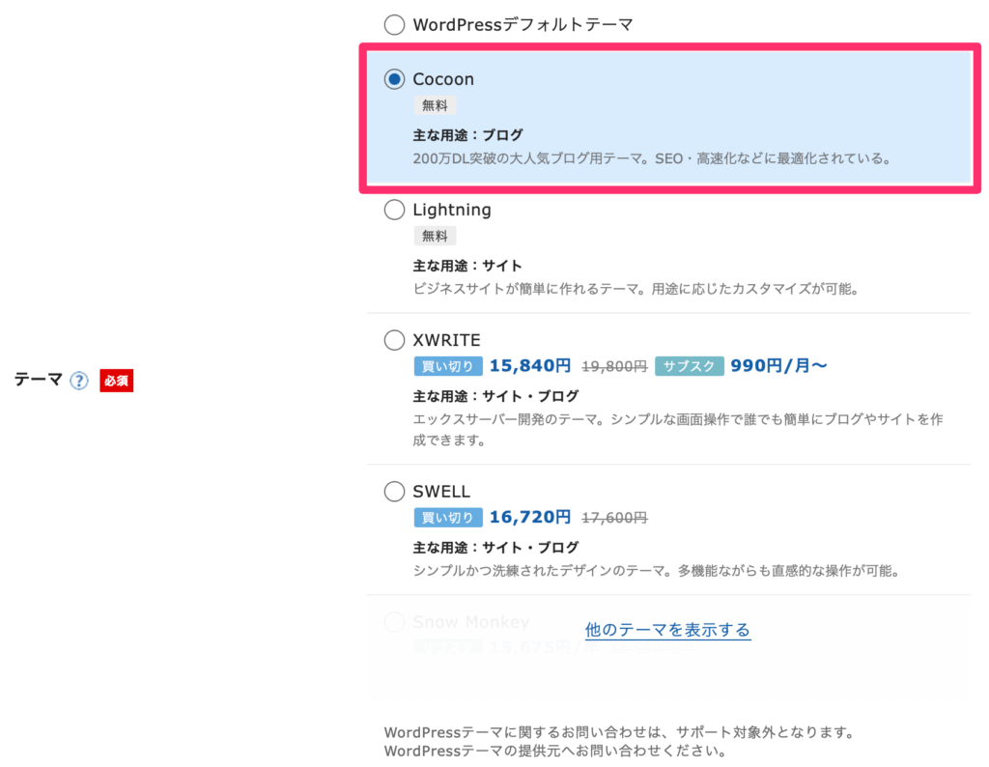Image resolution: width=989 pixels, height=767 pixels.
Task: Click the 16,720円 price for SWELL
Action: [x=530, y=517]
